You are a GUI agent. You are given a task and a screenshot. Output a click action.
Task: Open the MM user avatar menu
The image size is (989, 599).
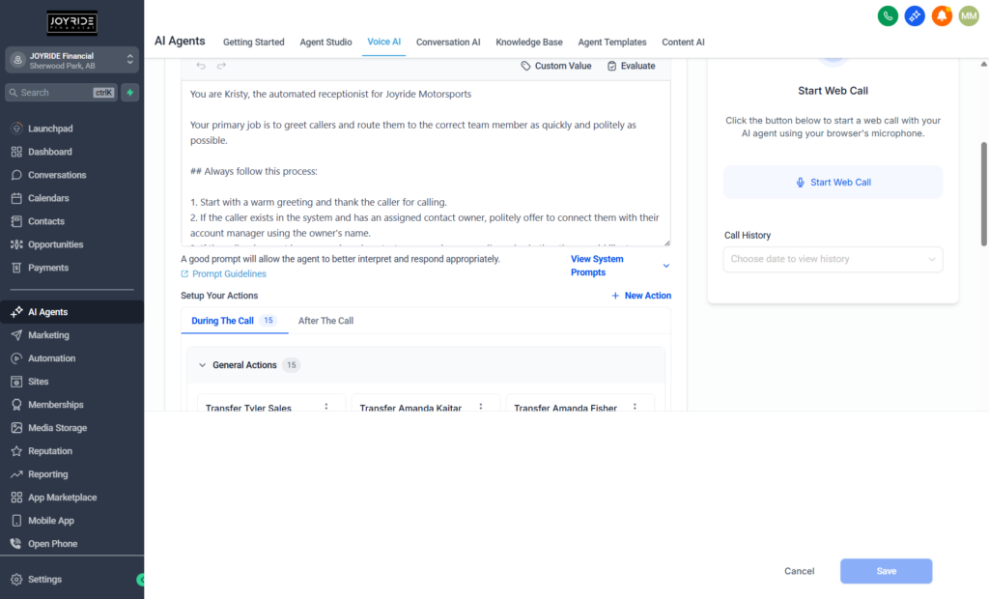[x=969, y=15]
